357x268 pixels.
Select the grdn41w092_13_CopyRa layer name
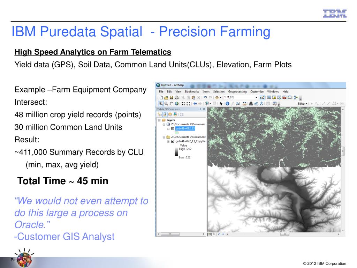[x=190, y=141]
